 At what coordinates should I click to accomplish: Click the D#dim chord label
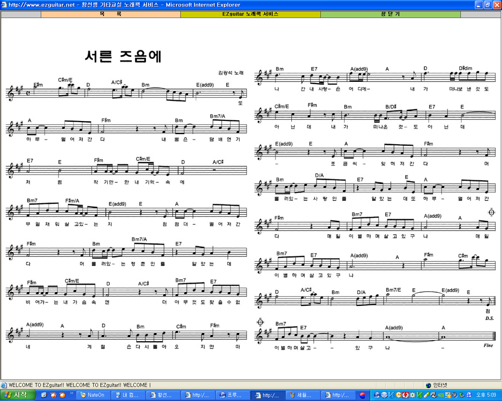466,68
